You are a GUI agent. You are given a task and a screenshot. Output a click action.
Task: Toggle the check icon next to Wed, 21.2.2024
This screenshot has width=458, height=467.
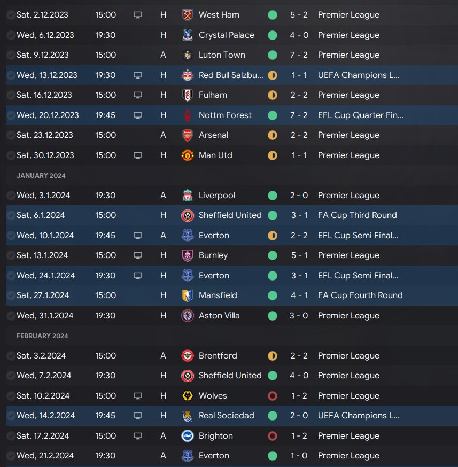[11, 456]
